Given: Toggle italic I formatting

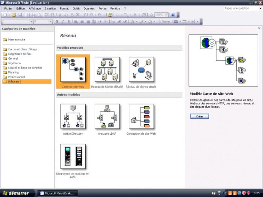Looking at the screenshot, I should (63, 21).
